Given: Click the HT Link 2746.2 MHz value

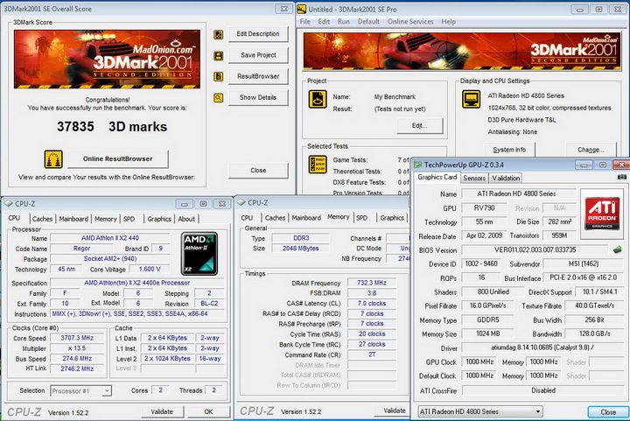Looking at the screenshot, I should (x=77, y=368).
